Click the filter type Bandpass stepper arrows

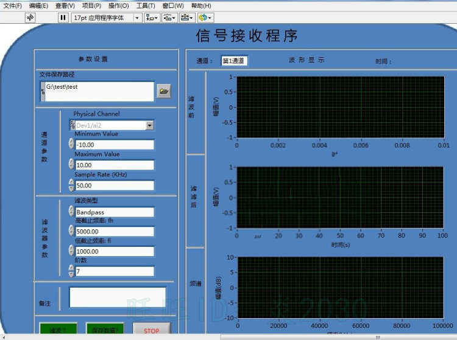[71, 211]
